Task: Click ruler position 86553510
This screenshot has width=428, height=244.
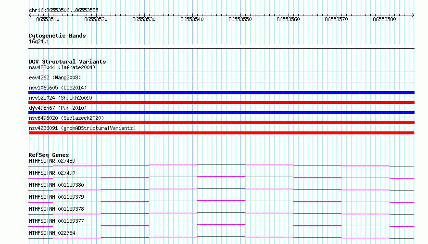Action: pos(48,19)
